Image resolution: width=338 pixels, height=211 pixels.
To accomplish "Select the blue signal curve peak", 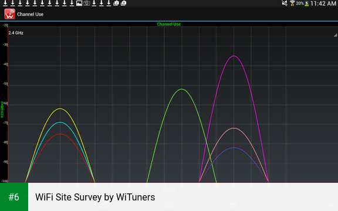I will [234, 148].
